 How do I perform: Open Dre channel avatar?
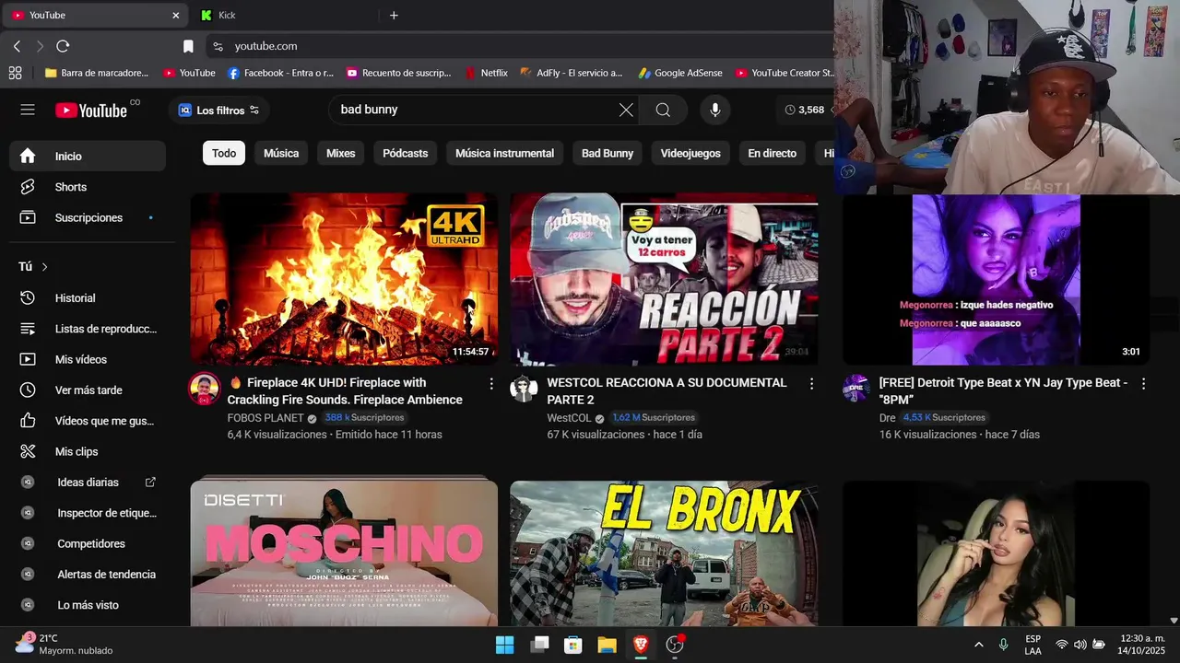tap(856, 389)
